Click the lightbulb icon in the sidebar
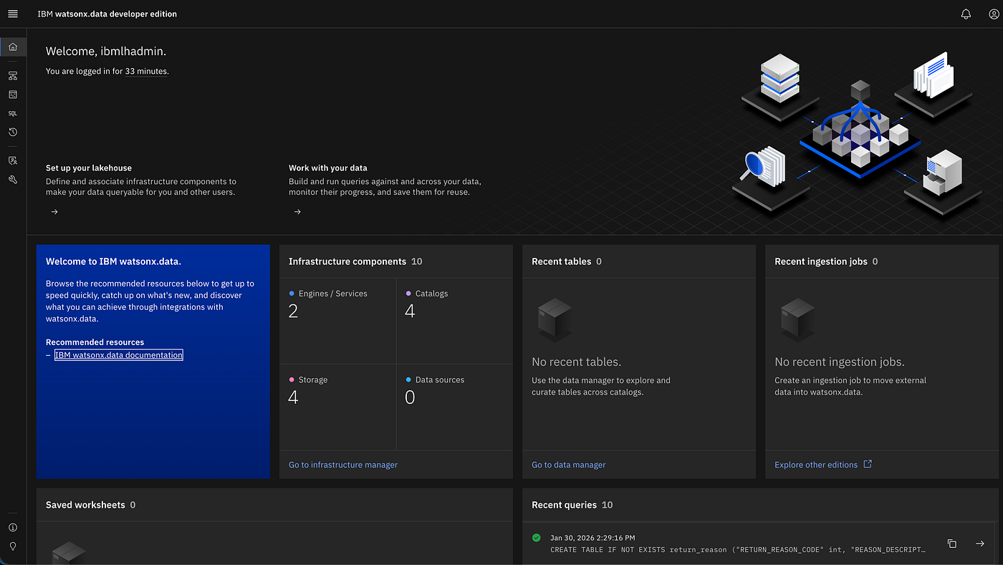Image resolution: width=1003 pixels, height=565 pixels. point(13,546)
